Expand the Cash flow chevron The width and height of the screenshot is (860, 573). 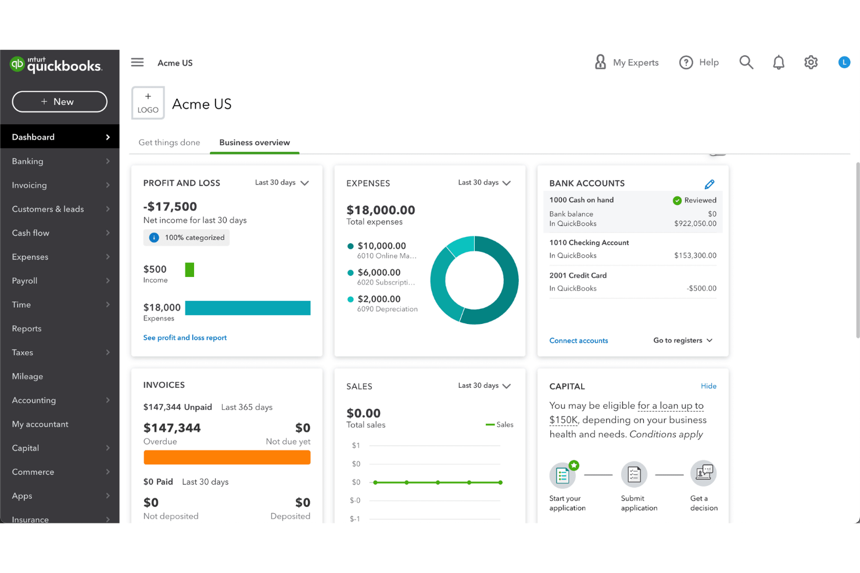(x=107, y=233)
